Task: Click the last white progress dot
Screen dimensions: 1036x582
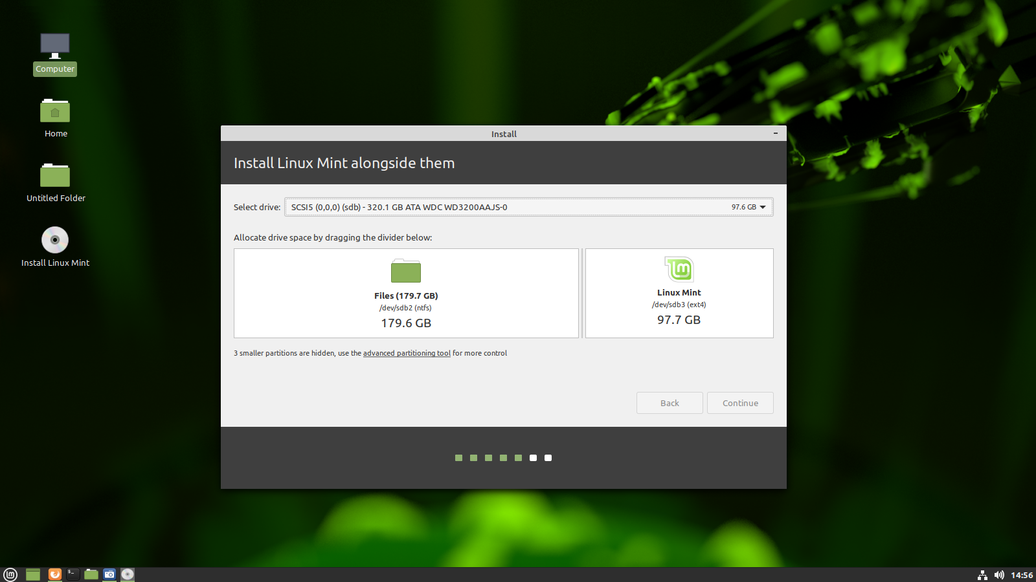Action: tap(548, 458)
